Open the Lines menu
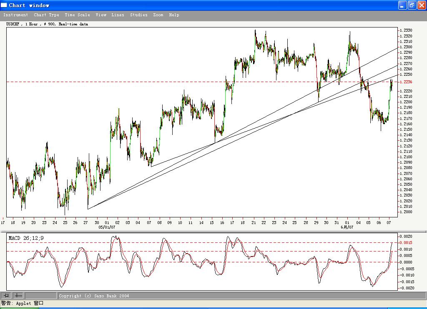427x309 pixels. point(118,15)
